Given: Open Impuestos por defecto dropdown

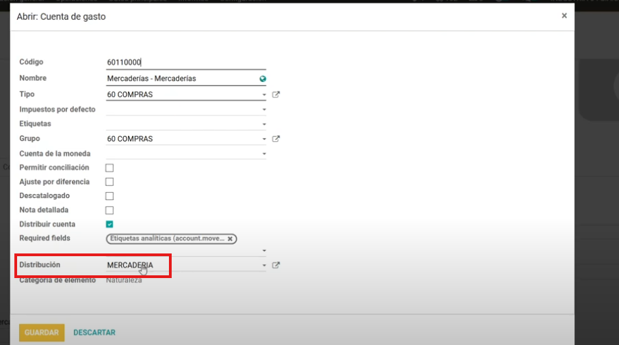Looking at the screenshot, I should point(264,109).
